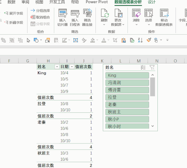Toggle 老秦 item in slicer
This screenshot has width=187, height=168.
point(127,105)
